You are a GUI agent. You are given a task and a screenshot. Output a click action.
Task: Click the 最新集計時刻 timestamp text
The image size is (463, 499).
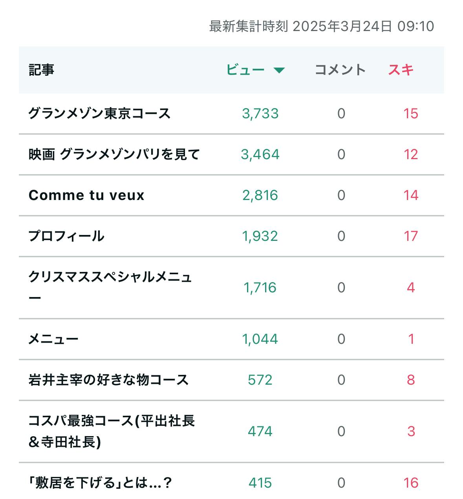pos(321,26)
